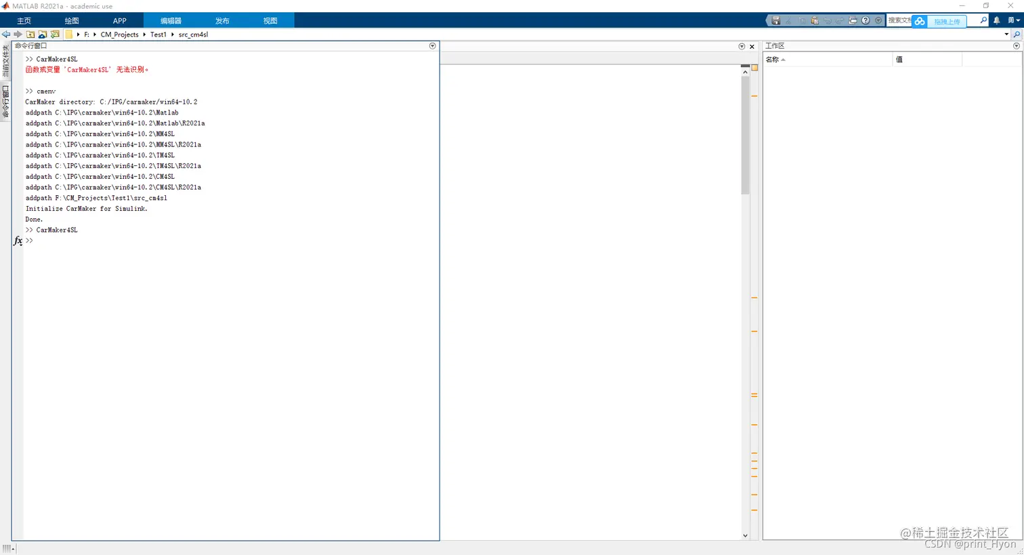Click the Editor scrollbar up arrow
The height and width of the screenshot is (555, 1024).
(745, 71)
